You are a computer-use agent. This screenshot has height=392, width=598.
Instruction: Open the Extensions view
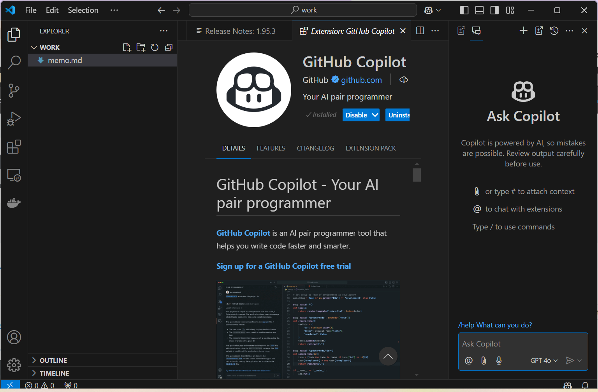(14, 147)
